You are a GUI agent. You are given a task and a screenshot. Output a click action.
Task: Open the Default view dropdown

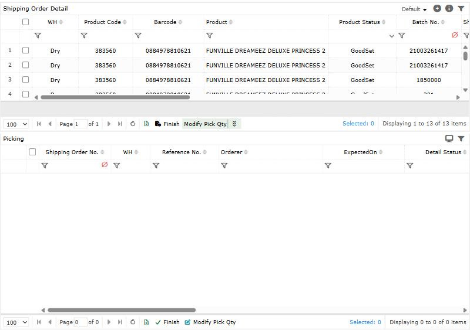pyautogui.click(x=414, y=9)
